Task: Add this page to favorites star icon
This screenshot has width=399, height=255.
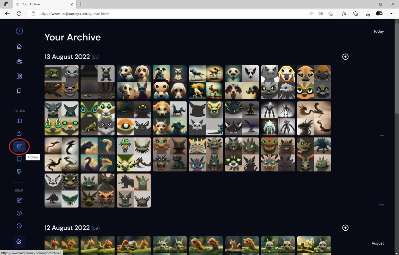Action: (330, 14)
